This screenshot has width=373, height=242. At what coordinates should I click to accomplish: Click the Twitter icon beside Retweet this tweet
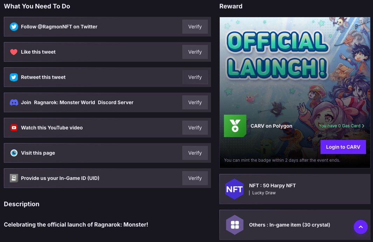point(14,77)
